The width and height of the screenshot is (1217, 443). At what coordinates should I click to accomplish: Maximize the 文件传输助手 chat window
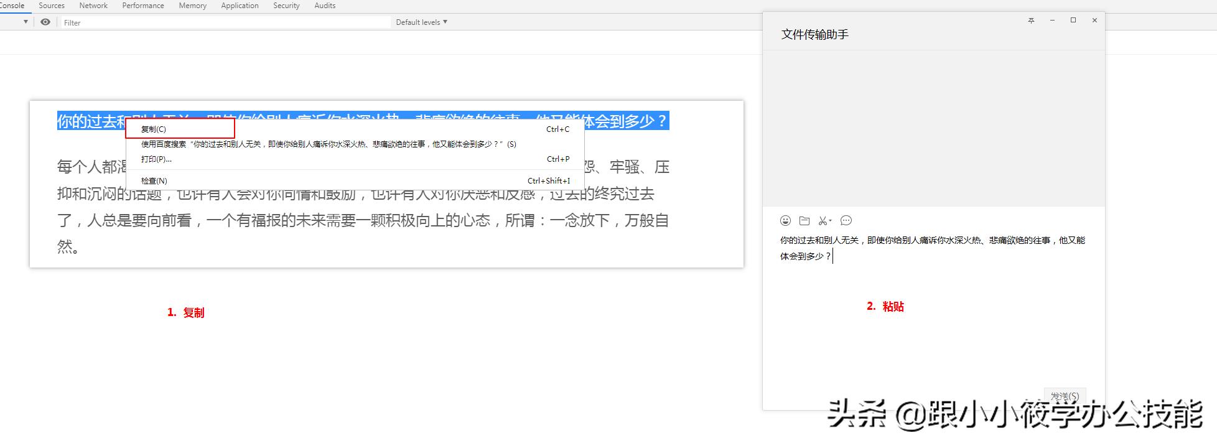pyautogui.click(x=1073, y=21)
